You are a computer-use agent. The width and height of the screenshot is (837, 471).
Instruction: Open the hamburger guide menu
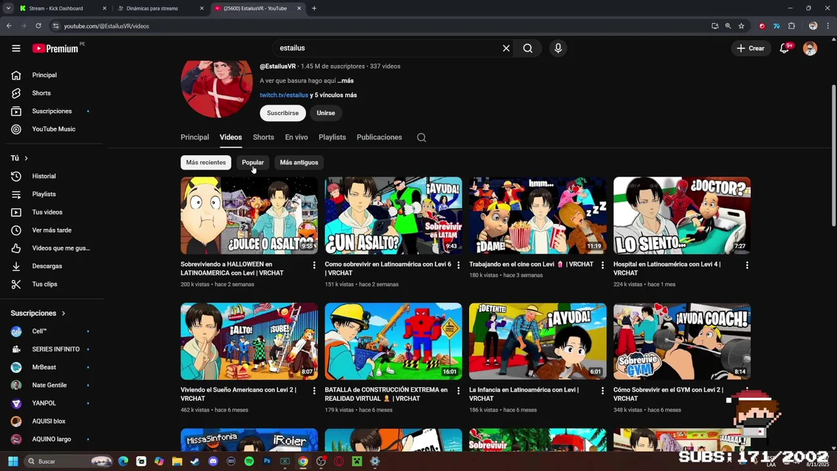click(16, 48)
